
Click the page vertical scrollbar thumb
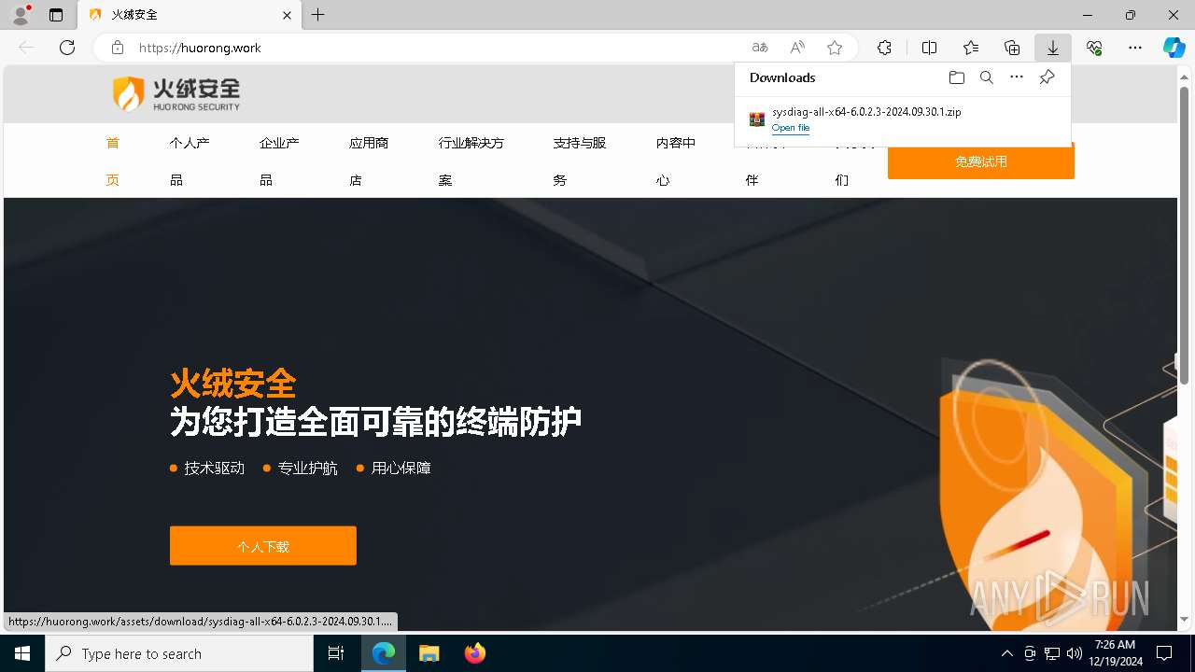point(1184,233)
